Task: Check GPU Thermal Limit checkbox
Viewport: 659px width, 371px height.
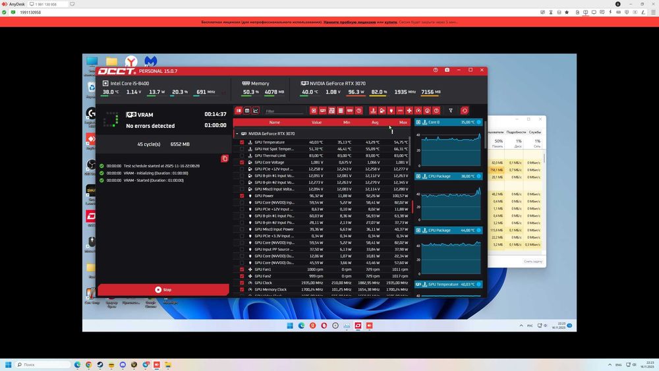Action: click(x=242, y=156)
